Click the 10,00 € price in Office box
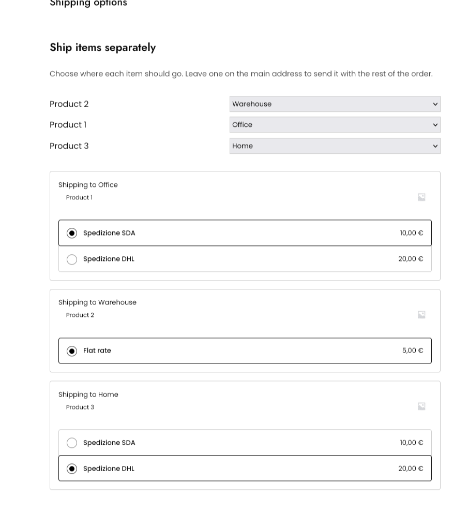The height and width of the screenshot is (510, 468). pyautogui.click(x=412, y=233)
